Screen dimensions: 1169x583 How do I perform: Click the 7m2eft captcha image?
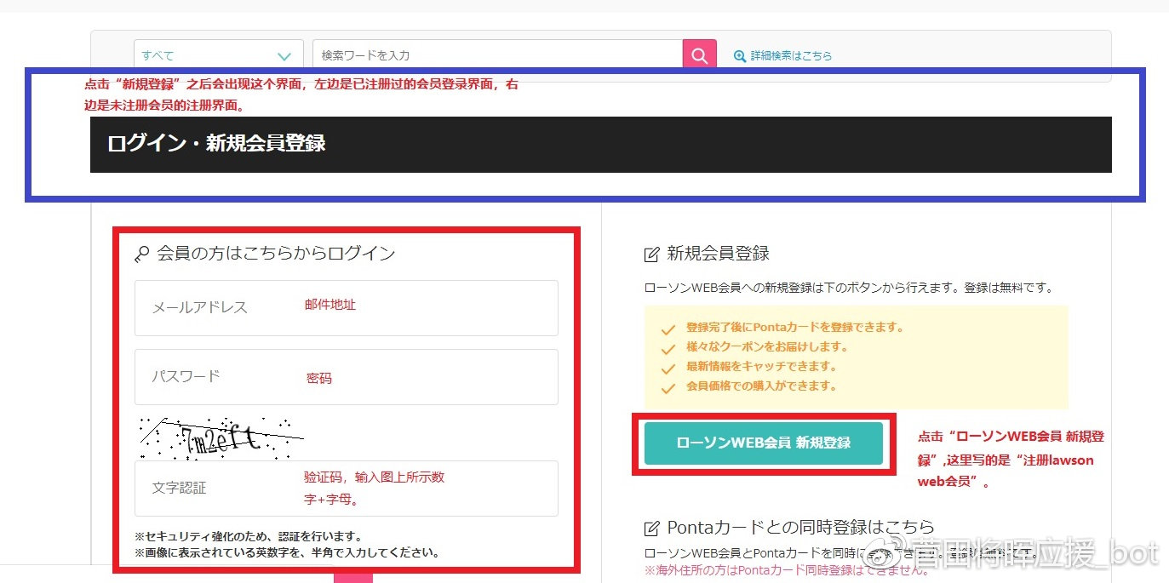coord(221,437)
